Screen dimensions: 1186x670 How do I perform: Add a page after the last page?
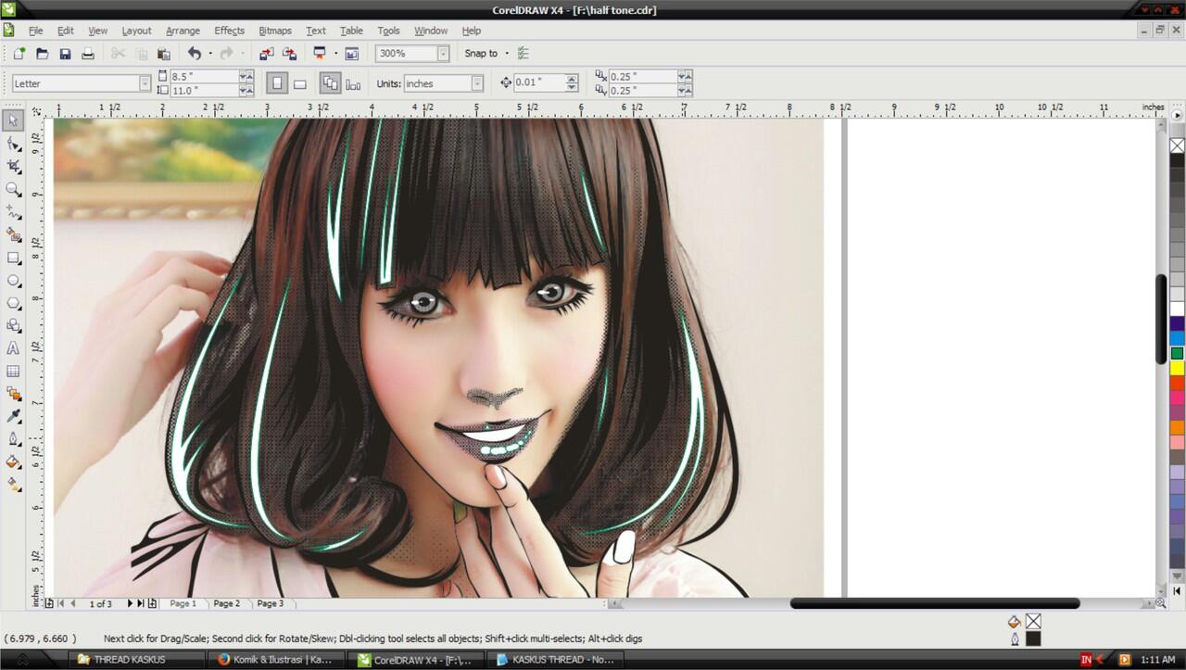(x=152, y=603)
